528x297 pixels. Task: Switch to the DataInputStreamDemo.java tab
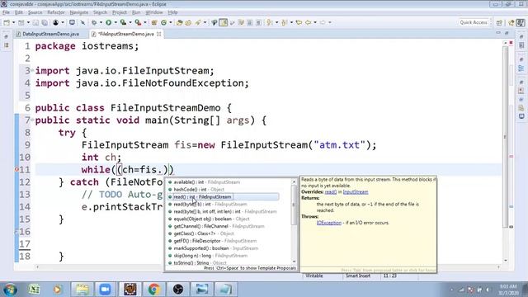(50, 34)
